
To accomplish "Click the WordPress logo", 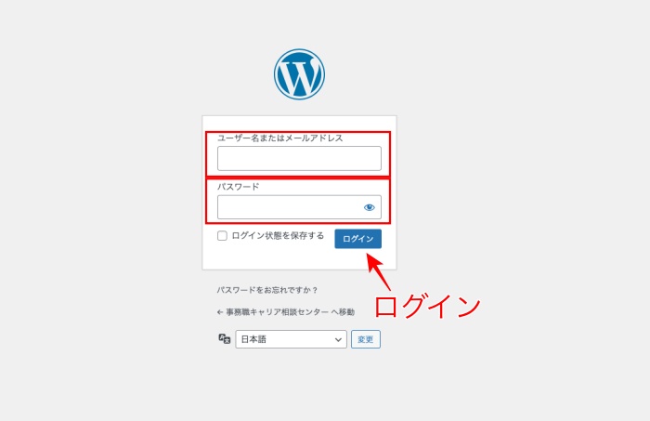I will (x=299, y=74).
